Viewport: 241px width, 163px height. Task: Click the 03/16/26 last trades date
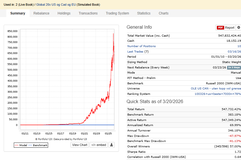[x=235, y=51]
